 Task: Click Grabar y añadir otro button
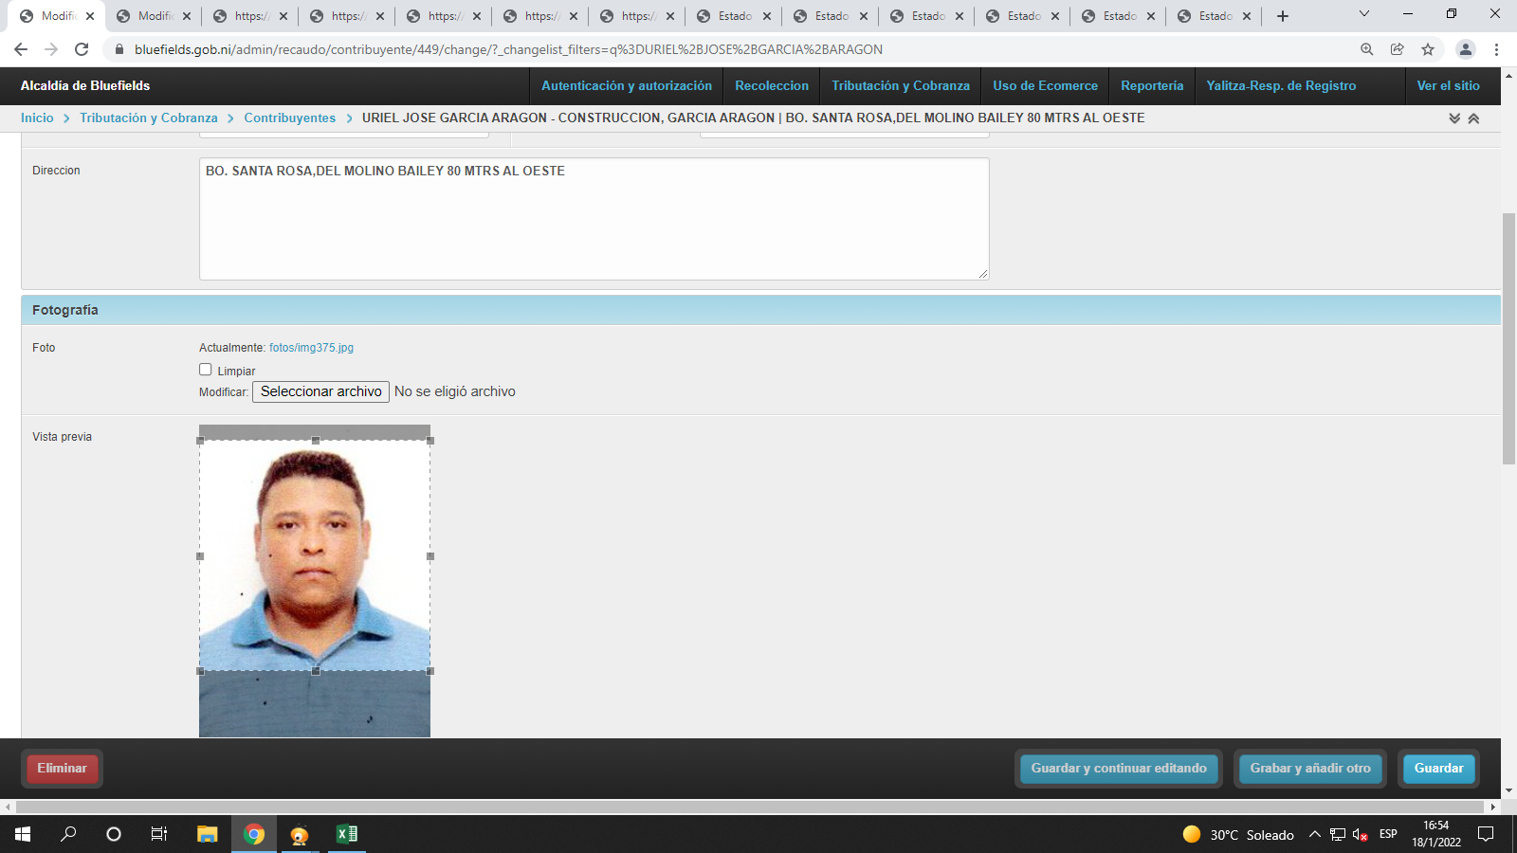[1310, 769]
